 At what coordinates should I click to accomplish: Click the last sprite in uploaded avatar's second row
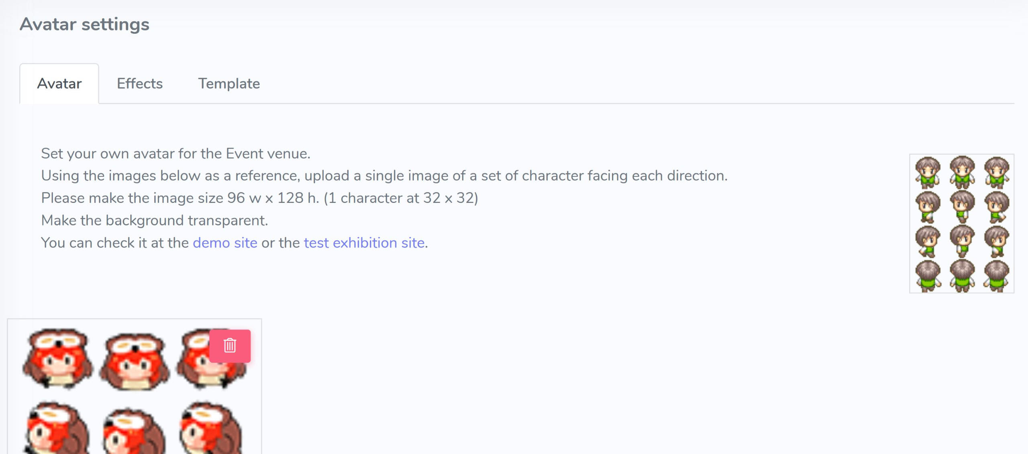click(x=211, y=428)
